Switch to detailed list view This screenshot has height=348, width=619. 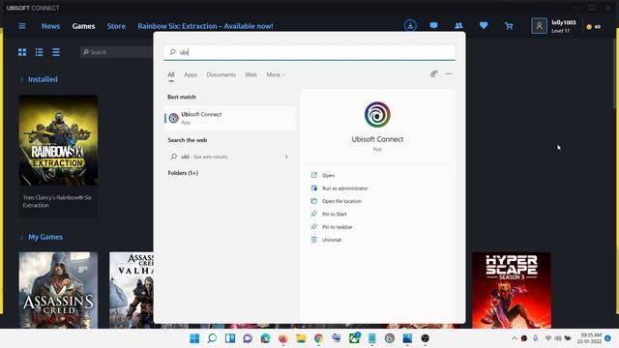39,52
